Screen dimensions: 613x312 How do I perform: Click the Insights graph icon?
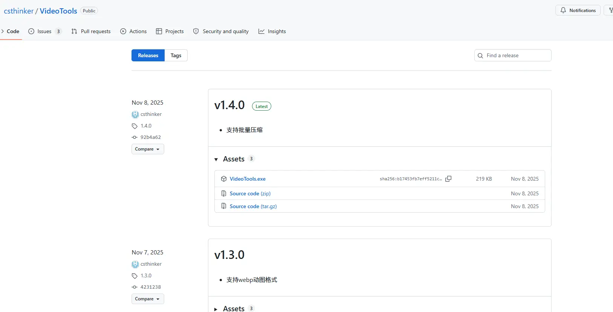tap(261, 31)
